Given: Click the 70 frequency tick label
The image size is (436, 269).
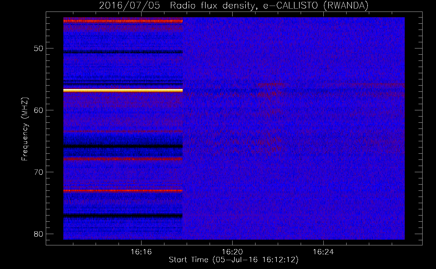Looking at the screenshot, I should coord(39,172).
